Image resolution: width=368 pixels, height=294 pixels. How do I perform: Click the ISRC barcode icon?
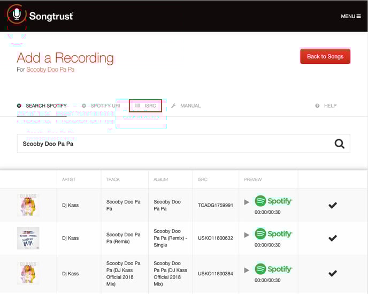138,105
